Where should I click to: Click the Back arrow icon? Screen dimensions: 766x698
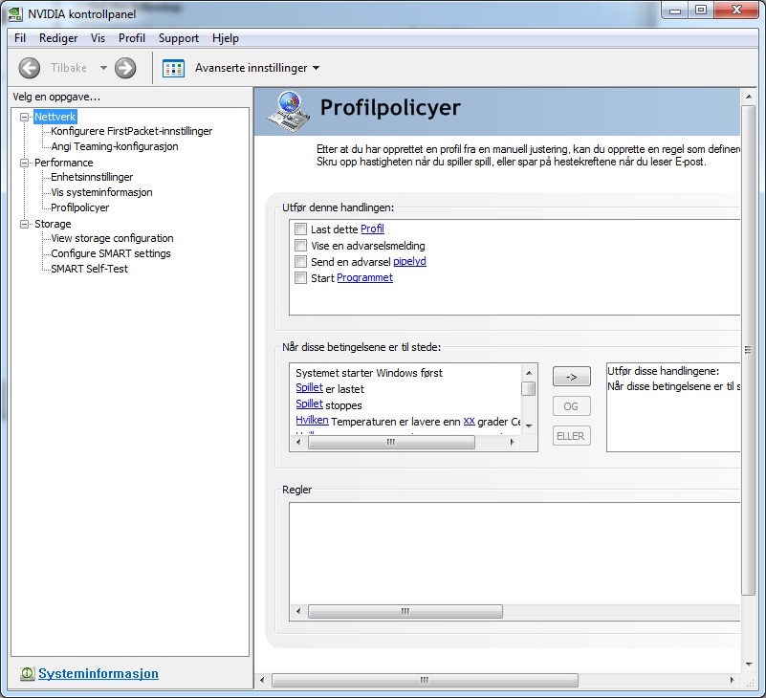click(x=30, y=68)
